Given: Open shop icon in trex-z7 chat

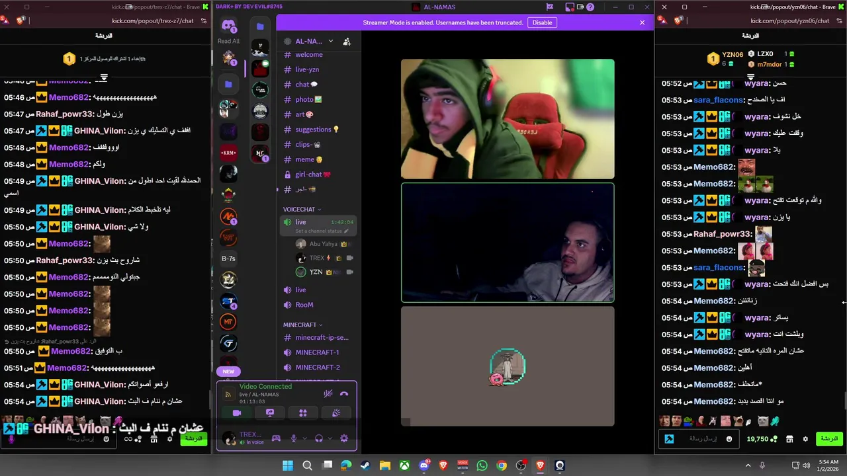Looking at the screenshot, I should [x=154, y=439].
